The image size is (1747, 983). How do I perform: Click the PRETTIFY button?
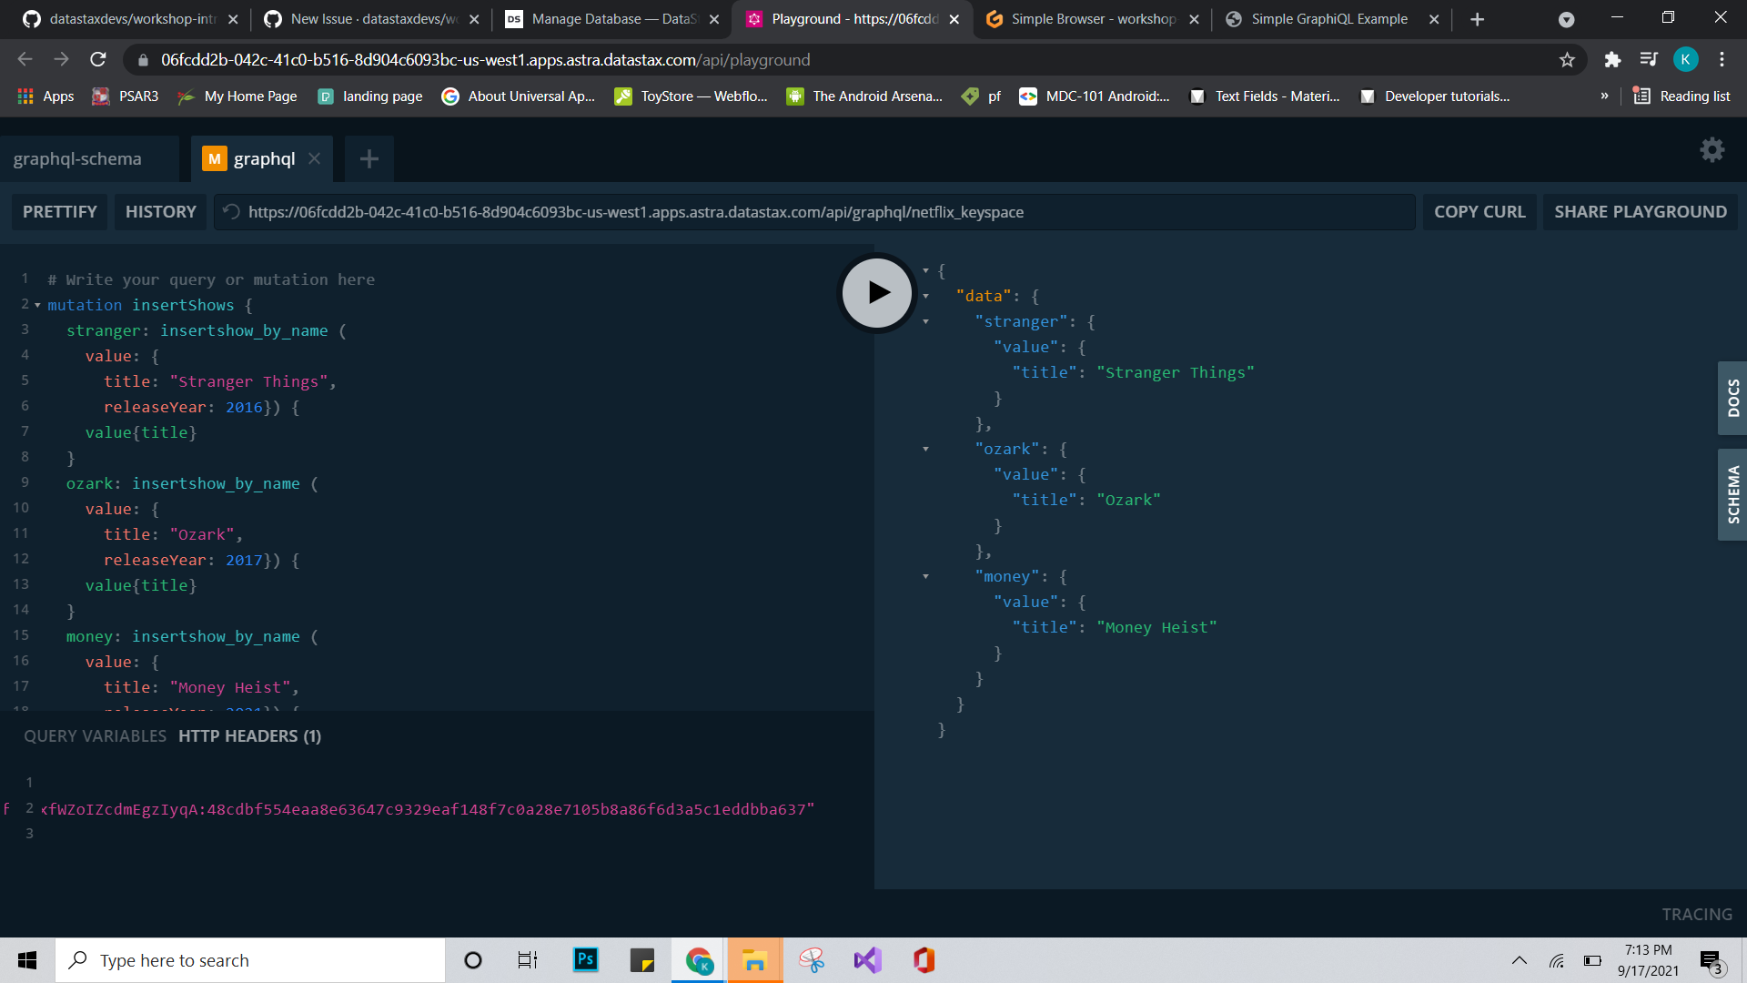(x=58, y=211)
